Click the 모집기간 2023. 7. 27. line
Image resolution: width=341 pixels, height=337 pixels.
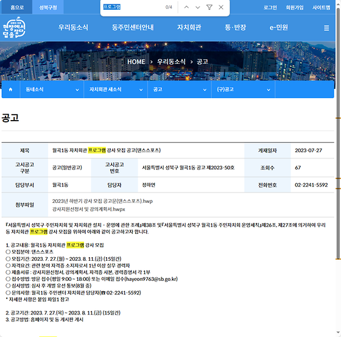click(63, 259)
